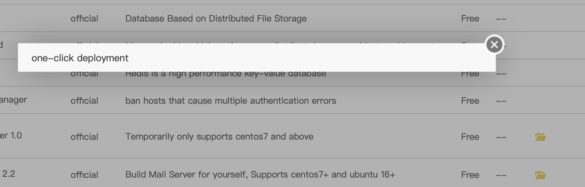Screen dimensions: 585x187
Task: Open folder icon in Mail Server row
Action: coord(540,175)
